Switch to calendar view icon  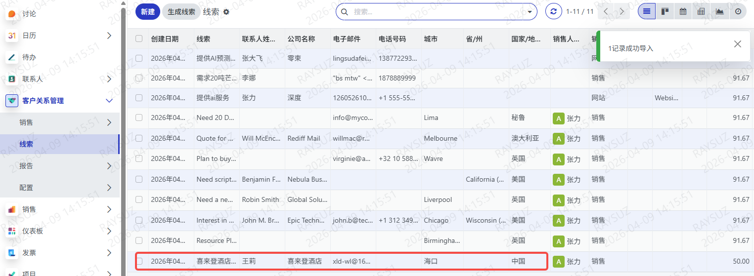(x=683, y=11)
